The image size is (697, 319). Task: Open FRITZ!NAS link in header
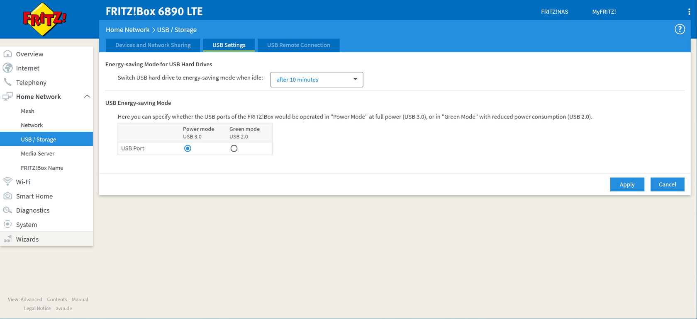(554, 12)
